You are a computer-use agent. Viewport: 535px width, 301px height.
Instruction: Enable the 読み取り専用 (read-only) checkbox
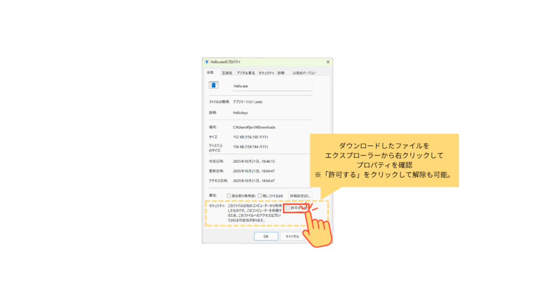(229, 195)
